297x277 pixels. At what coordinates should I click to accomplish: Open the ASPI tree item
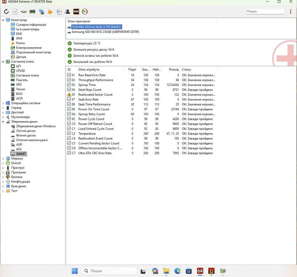[x=19, y=144]
